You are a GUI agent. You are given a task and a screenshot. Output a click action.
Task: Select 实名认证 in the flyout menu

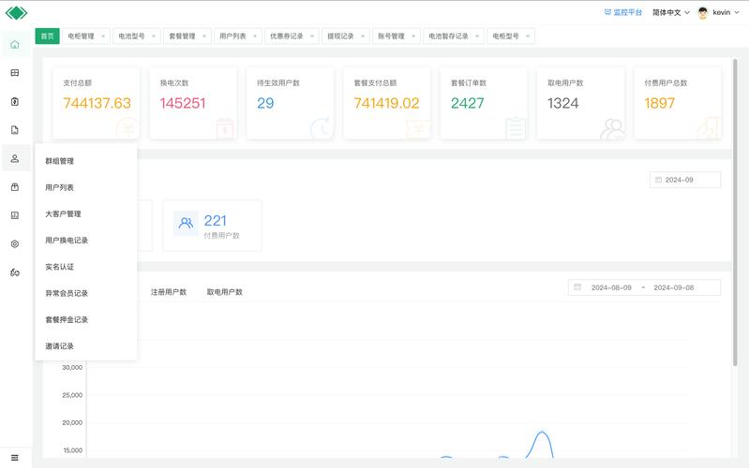86,267
